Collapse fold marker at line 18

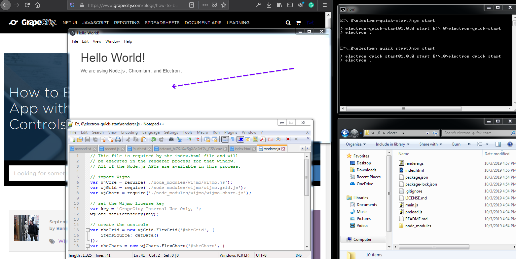click(87, 246)
